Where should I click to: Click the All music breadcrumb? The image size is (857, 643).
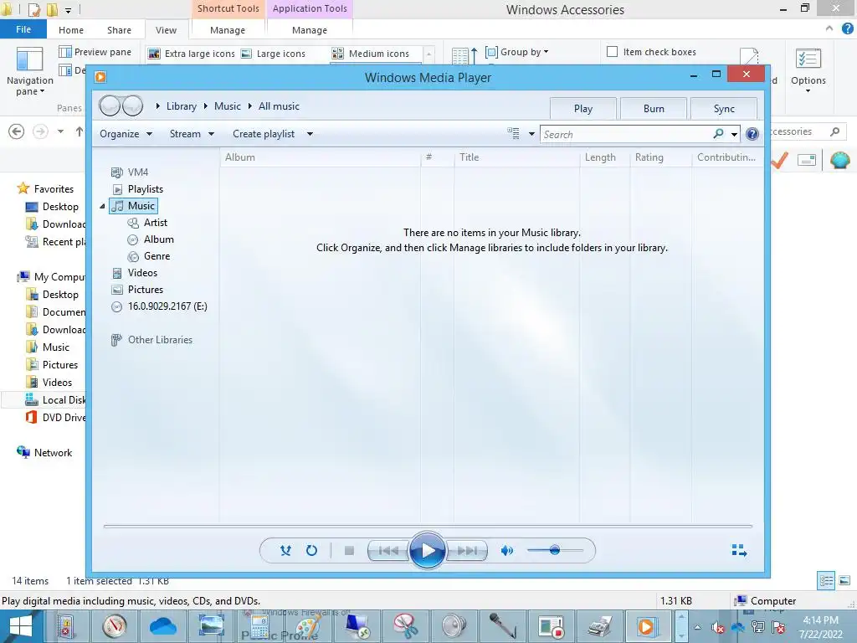click(x=279, y=106)
